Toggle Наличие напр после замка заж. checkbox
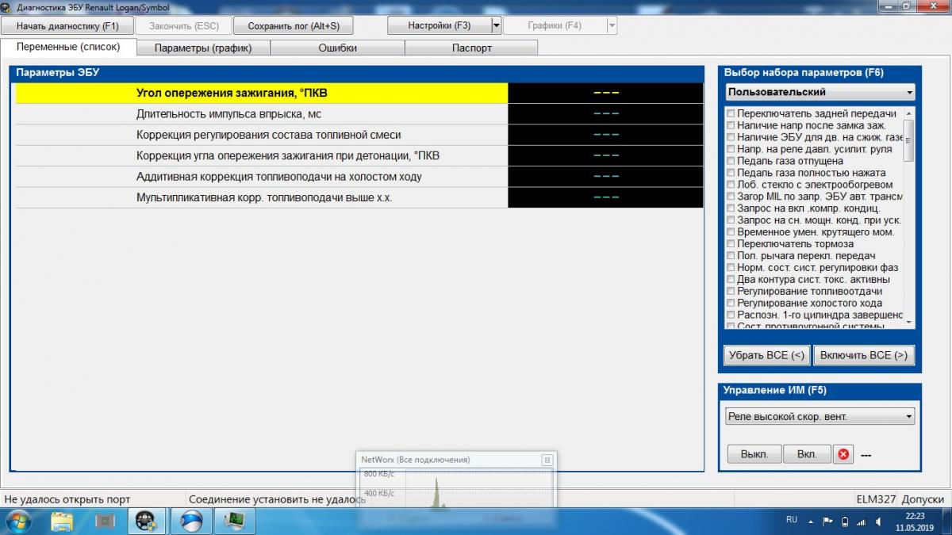This screenshot has width=952, height=535. coord(731,125)
